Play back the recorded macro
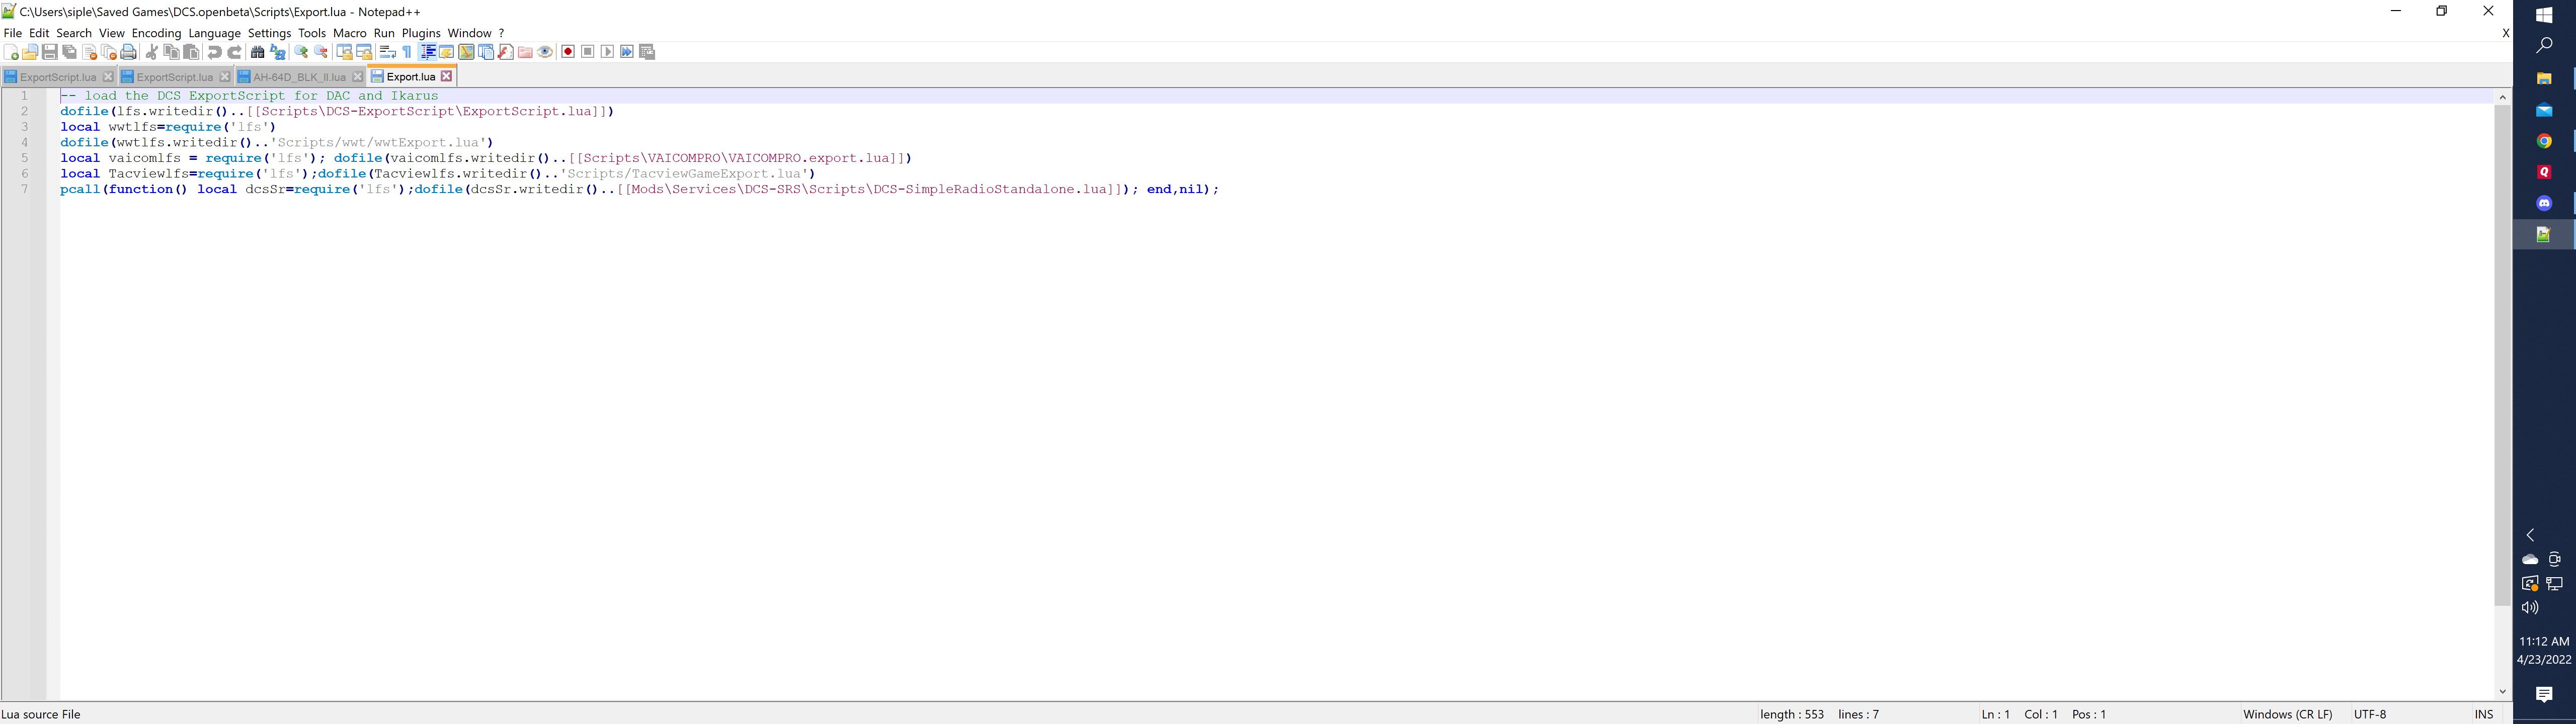Screen dimensions: 2576x724 point(607,52)
